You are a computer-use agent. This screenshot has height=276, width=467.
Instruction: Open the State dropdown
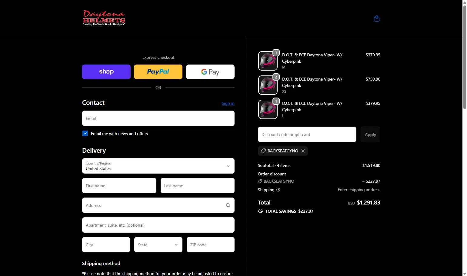(158, 244)
